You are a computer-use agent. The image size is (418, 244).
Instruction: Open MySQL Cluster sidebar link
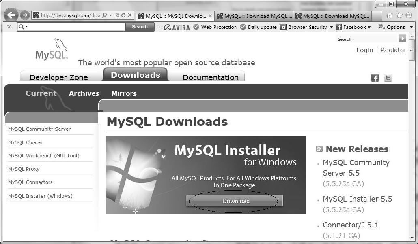[25, 142]
